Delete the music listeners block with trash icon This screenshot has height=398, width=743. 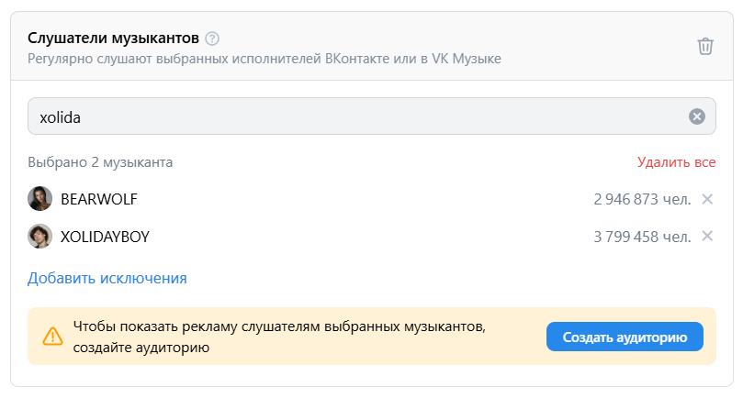pyautogui.click(x=704, y=46)
